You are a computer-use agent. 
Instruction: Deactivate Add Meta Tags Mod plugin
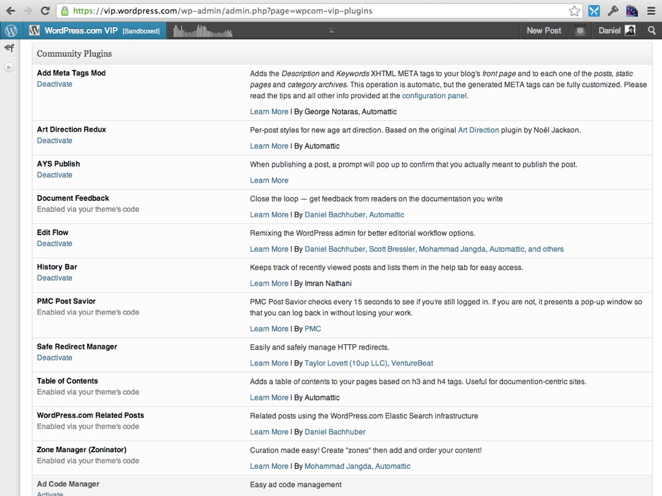click(x=54, y=84)
